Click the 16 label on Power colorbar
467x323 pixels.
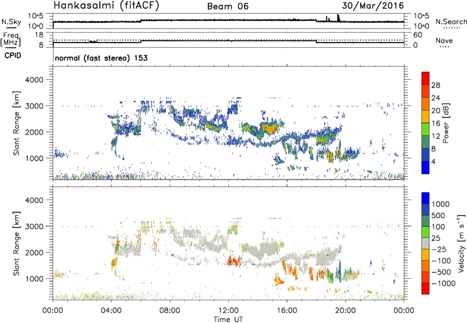(x=435, y=124)
